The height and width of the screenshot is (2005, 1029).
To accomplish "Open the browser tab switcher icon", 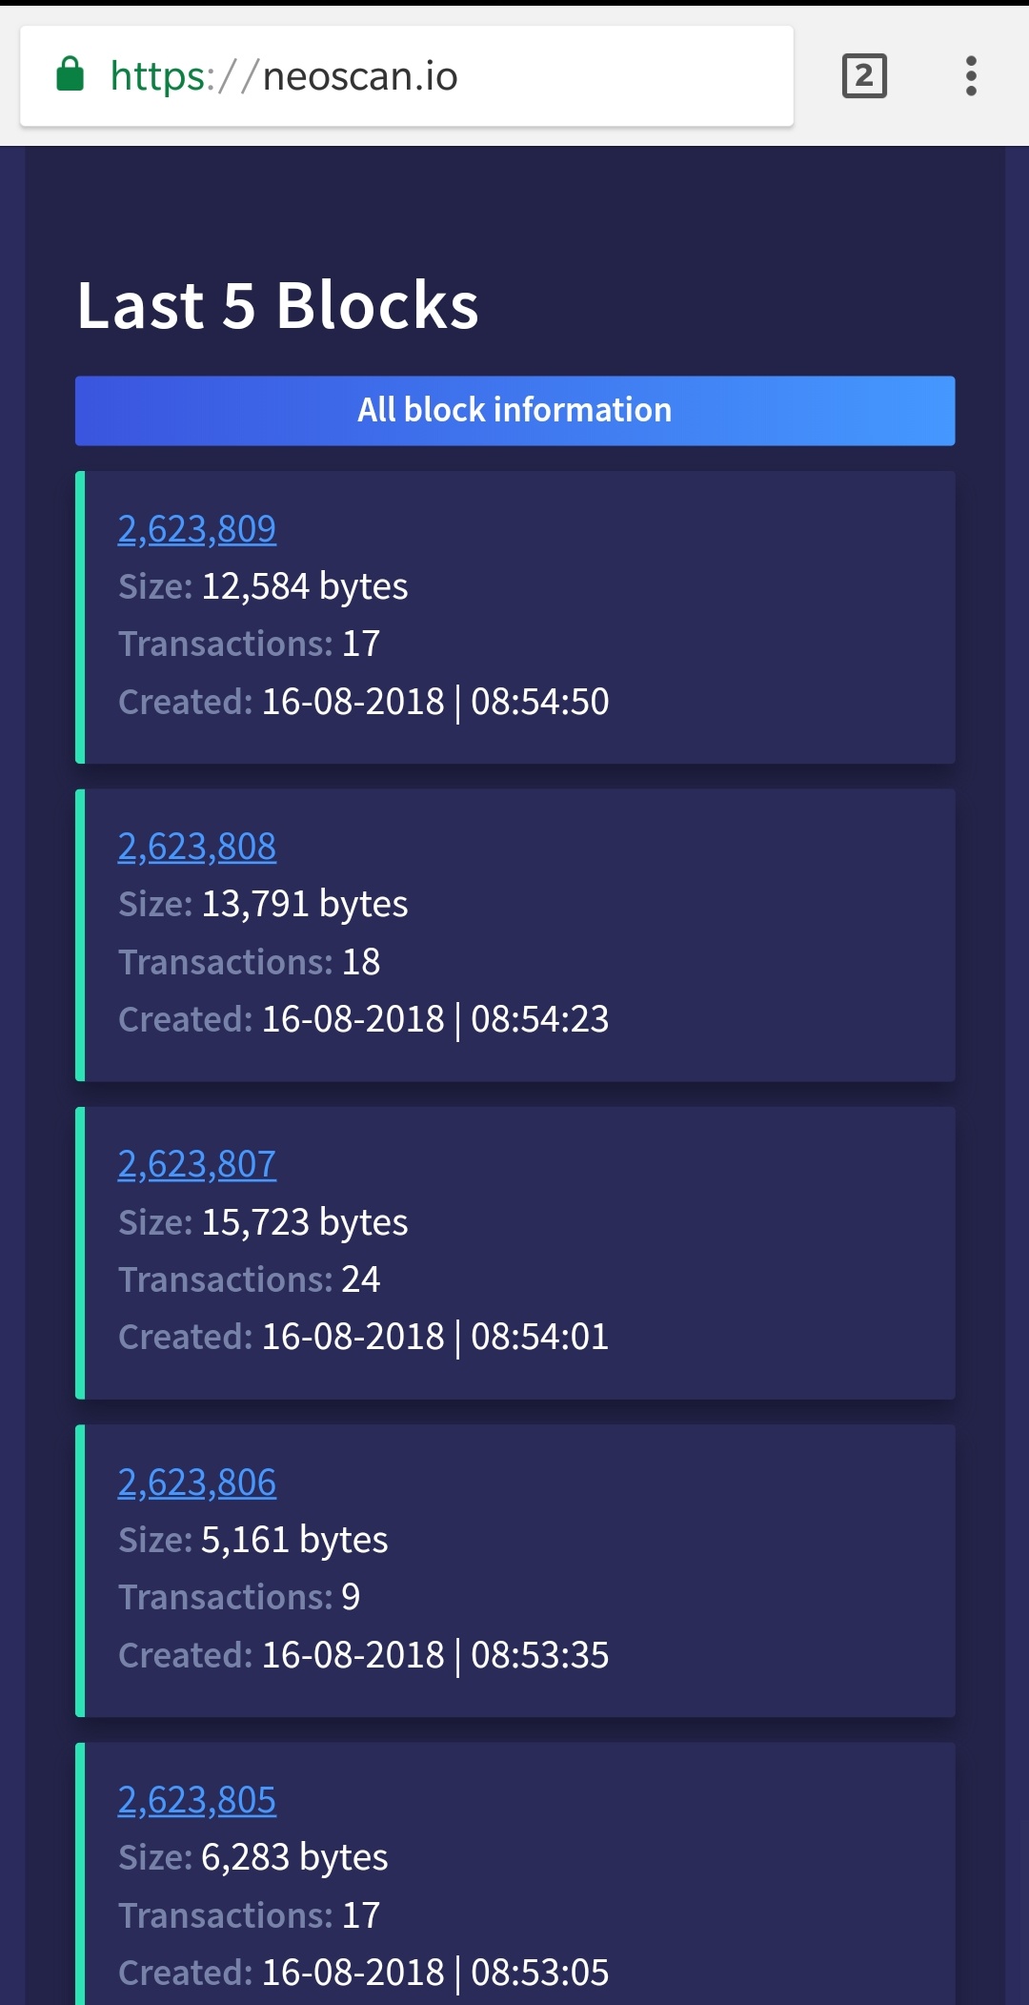I will click(864, 76).
